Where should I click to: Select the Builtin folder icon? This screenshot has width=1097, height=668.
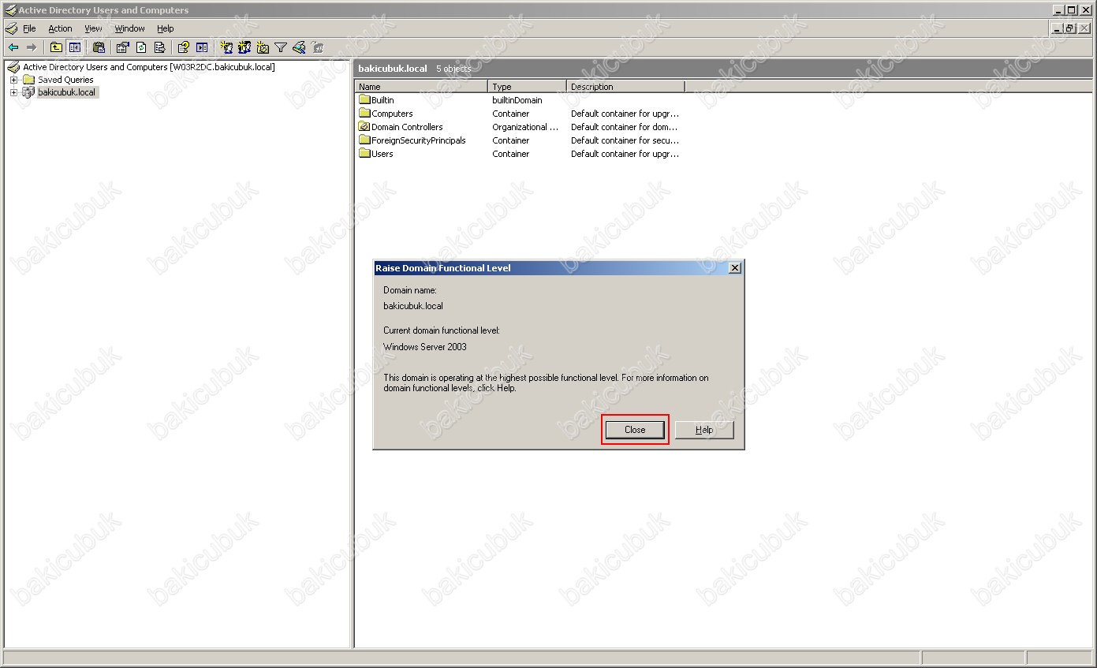(x=364, y=100)
